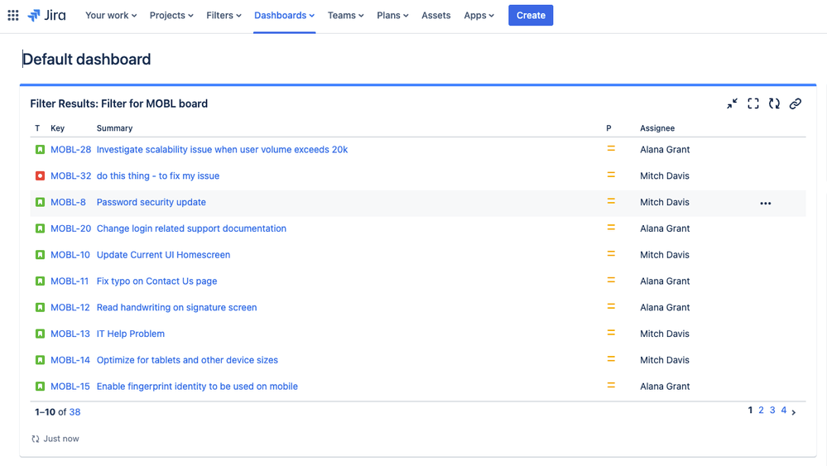Click the gadget link icon

pyautogui.click(x=795, y=103)
